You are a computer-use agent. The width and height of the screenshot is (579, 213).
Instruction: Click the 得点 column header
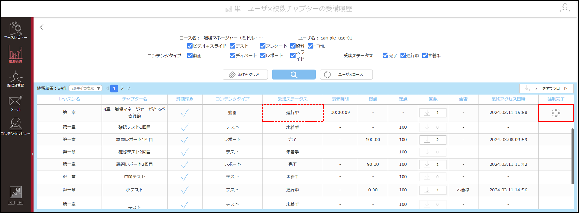pos(373,99)
